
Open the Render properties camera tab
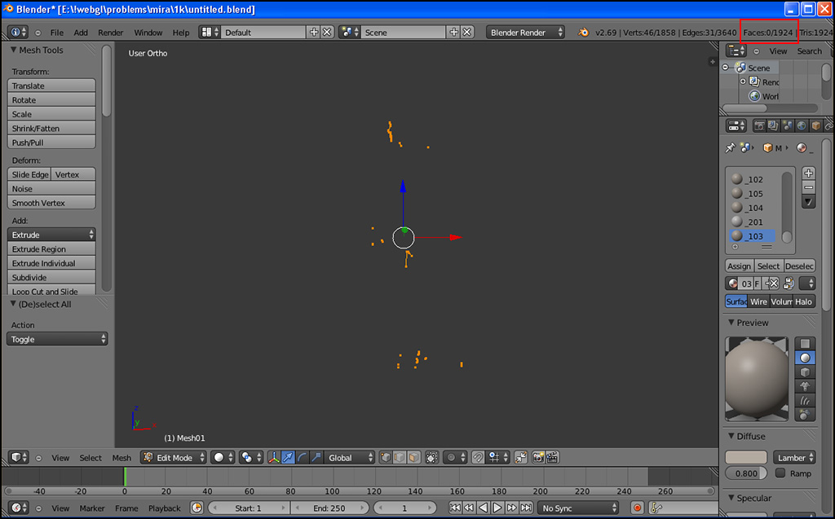pyautogui.click(x=759, y=126)
